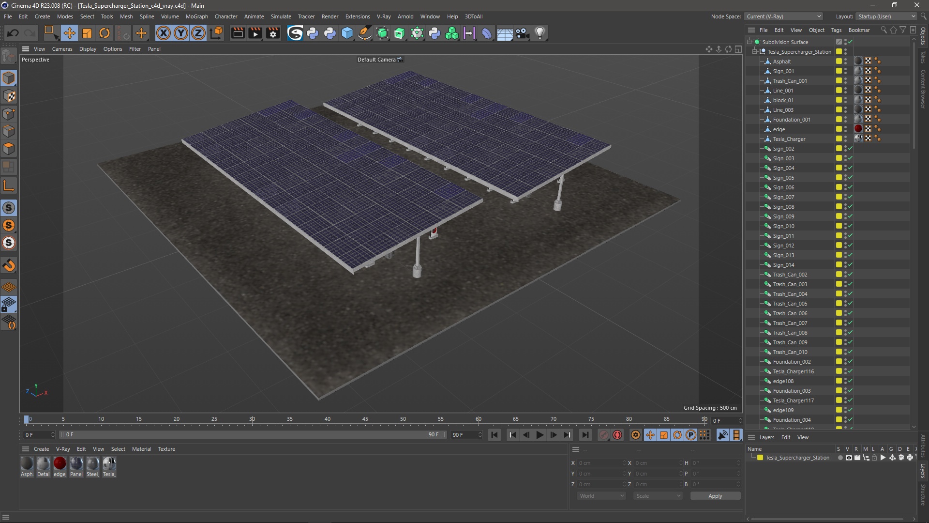Toggle Subdivision Surface enable checkmark
The image size is (929, 523).
(851, 42)
